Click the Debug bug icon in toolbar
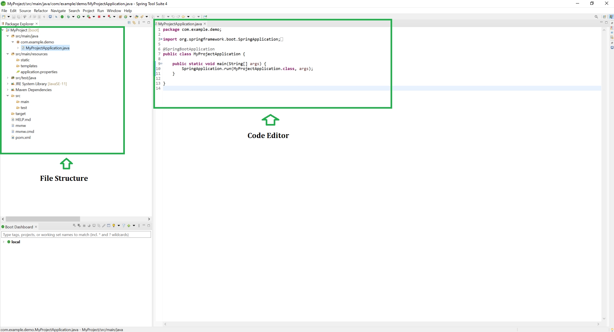The image size is (614, 332). [x=68, y=17]
